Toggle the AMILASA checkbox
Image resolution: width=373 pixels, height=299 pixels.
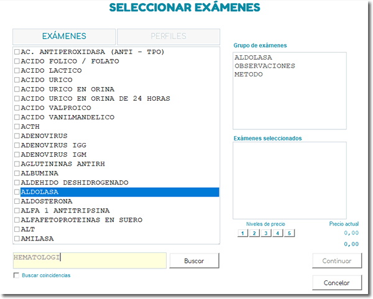(17, 239)
